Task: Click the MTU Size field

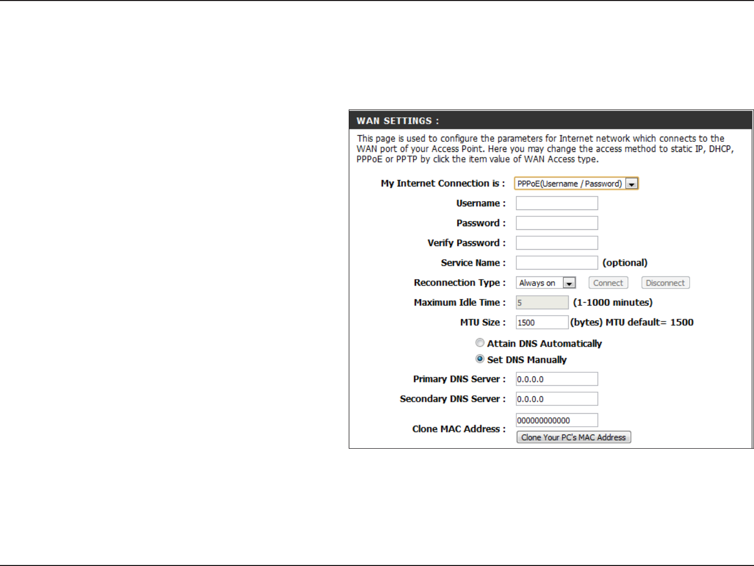Action: tap(542, 323)
